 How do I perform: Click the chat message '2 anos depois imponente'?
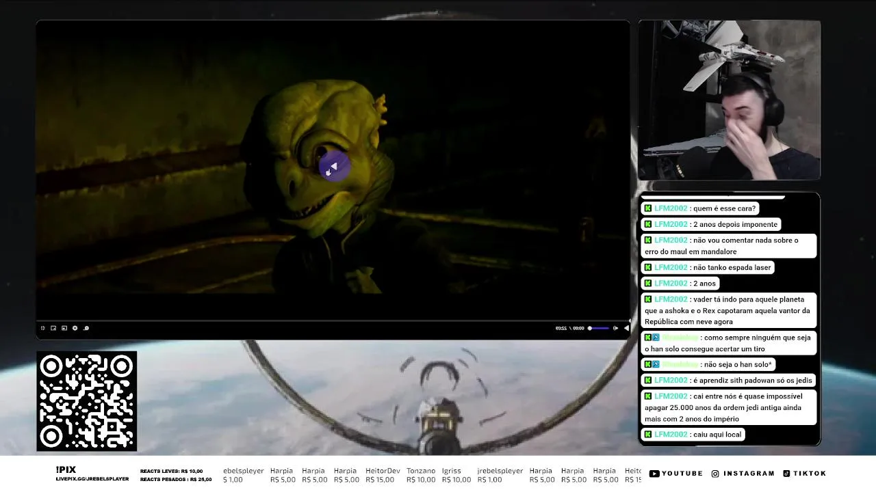[x=711, y=224]
